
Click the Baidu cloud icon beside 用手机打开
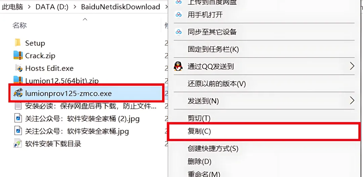(x=178, y=14)
